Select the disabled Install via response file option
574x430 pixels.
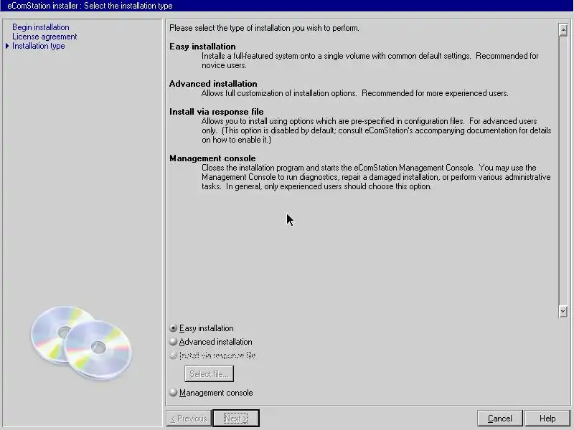(x=212, y=355)
